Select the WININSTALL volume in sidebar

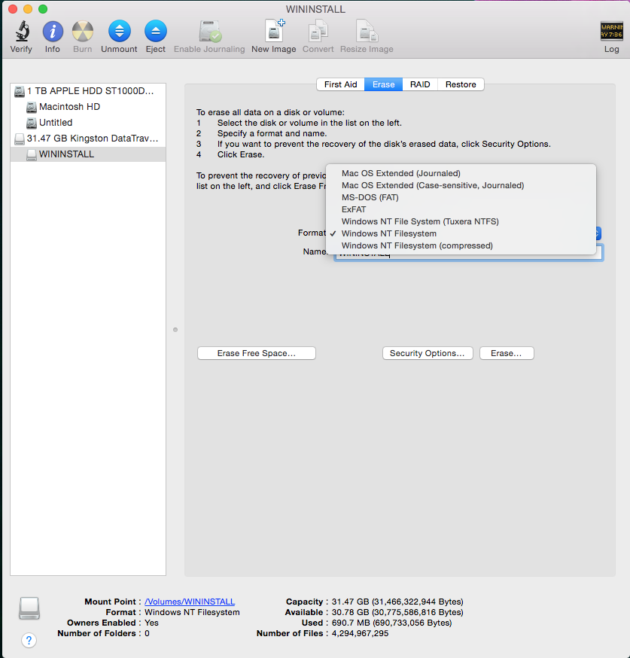click(88, 154)
